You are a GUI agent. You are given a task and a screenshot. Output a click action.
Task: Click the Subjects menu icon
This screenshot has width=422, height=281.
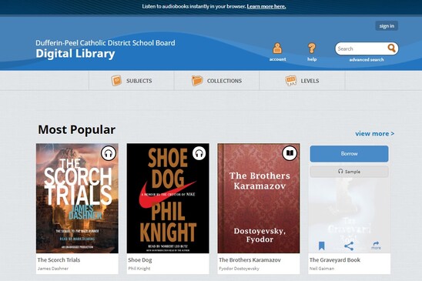pyautogui.click(x=116, y=81)
